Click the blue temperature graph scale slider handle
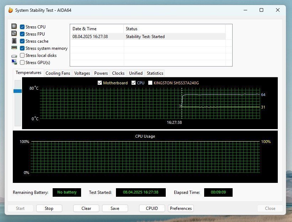 [17, 91]
